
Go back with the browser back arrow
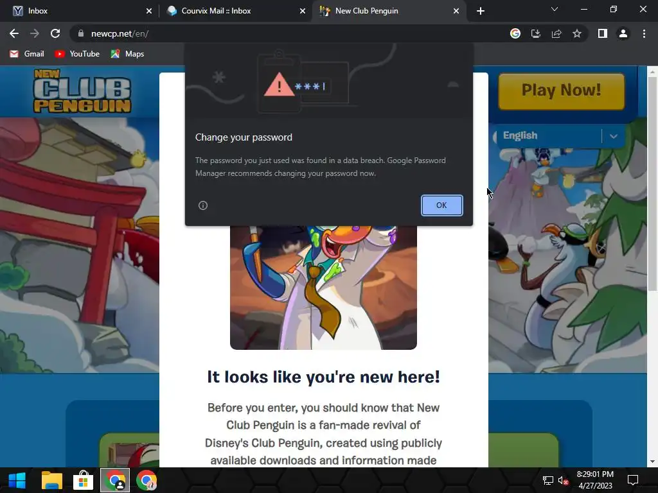[14, 33]
